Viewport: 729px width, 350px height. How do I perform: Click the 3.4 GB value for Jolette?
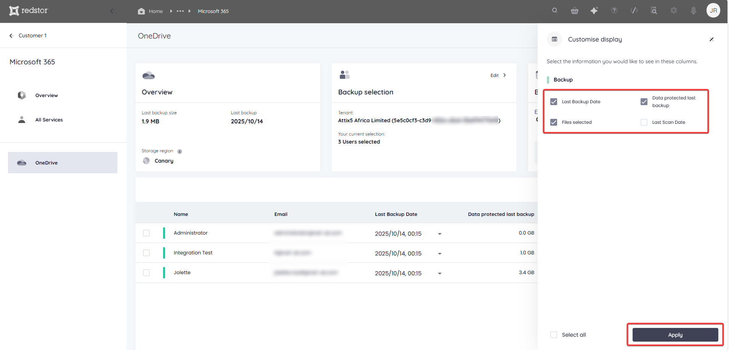click(526, 272)
